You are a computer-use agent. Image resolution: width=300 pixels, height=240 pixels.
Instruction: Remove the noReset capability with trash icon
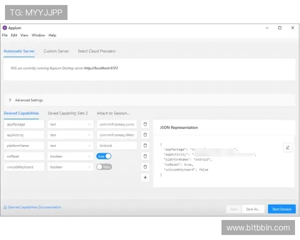[x=145, y=156]
